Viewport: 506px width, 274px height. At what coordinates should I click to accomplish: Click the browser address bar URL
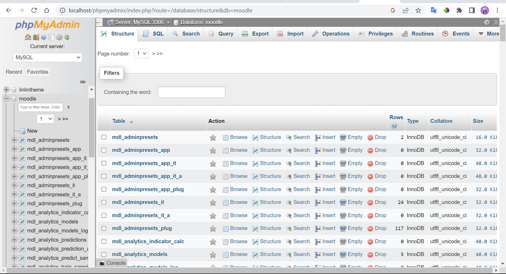(160, 10)
